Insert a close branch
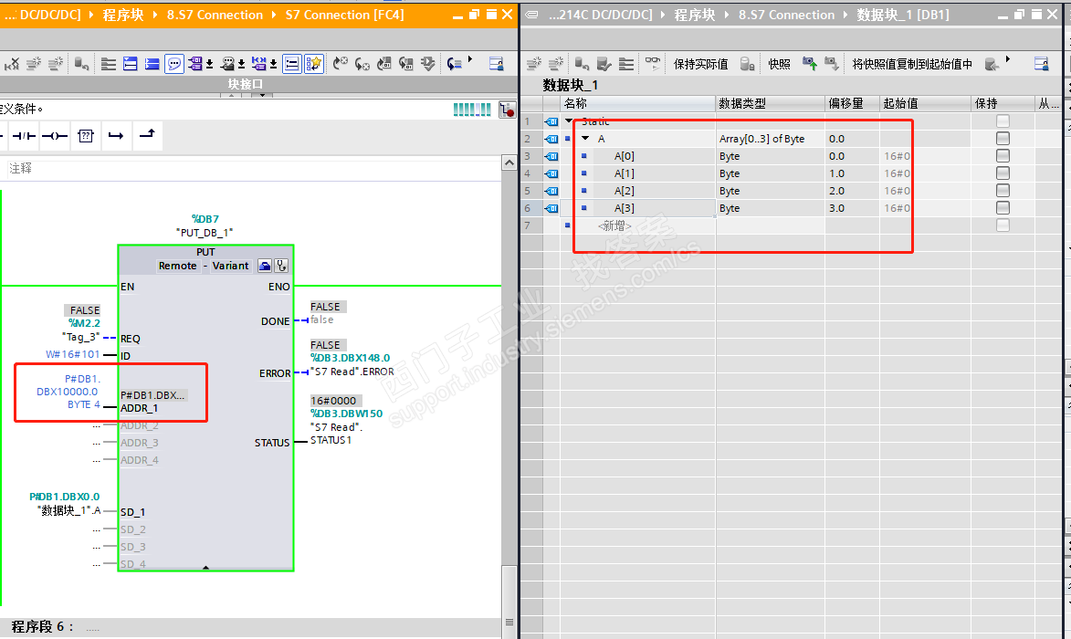Screen dimensions: 1071x639 [147, 134]
